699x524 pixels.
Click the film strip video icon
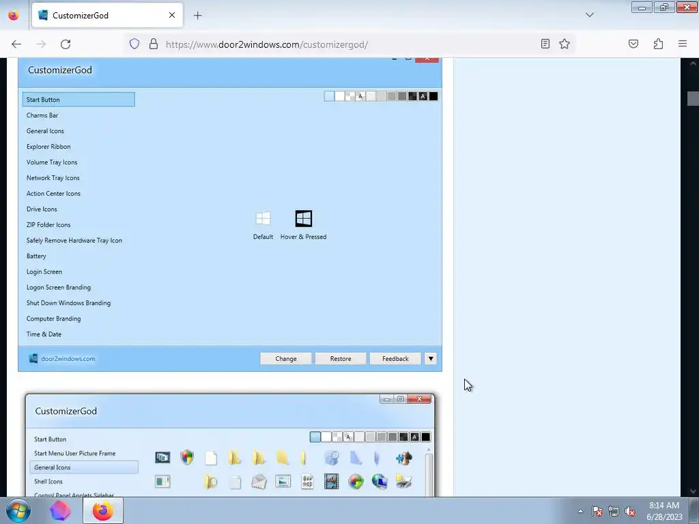[x=331, y=481]
